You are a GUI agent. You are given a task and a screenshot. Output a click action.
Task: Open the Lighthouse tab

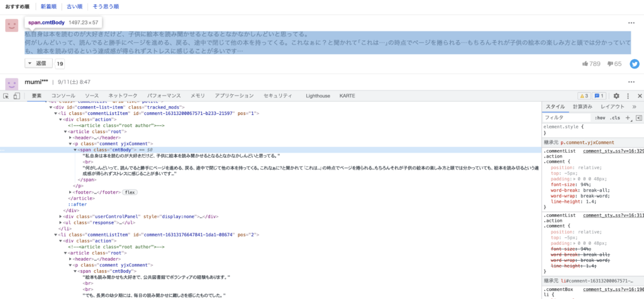click(x=318, y=95)
